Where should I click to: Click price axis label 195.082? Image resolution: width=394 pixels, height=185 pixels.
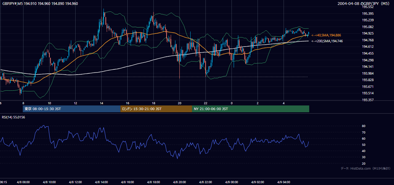tap(368, 27)
